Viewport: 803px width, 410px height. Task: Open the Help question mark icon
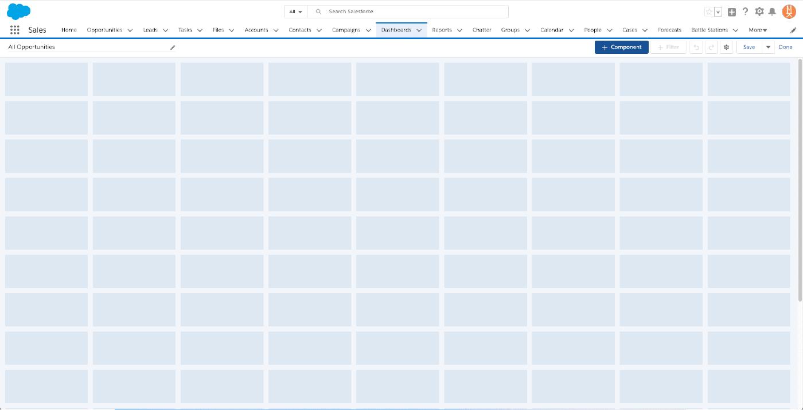coord(745,11)
